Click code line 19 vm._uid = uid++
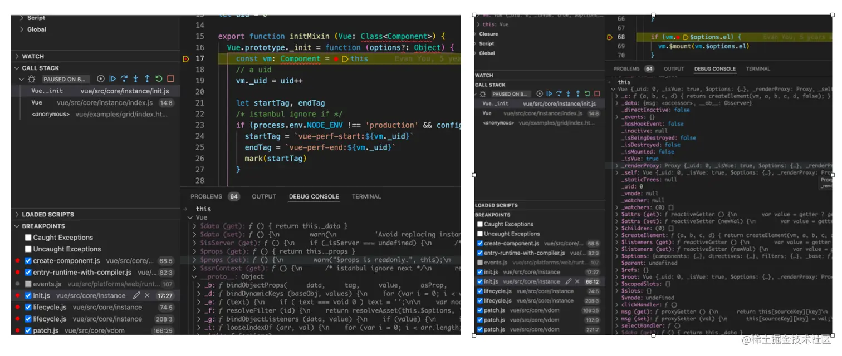 click(269, 81)
